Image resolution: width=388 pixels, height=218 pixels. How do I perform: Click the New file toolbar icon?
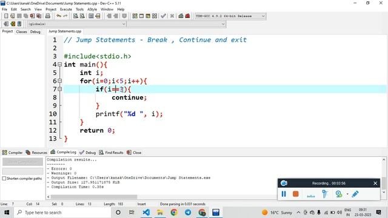click(x=6, y=16)
